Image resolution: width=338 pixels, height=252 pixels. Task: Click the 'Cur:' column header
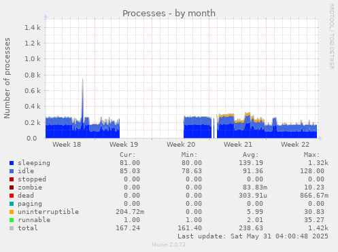click(x=128, y=155)
